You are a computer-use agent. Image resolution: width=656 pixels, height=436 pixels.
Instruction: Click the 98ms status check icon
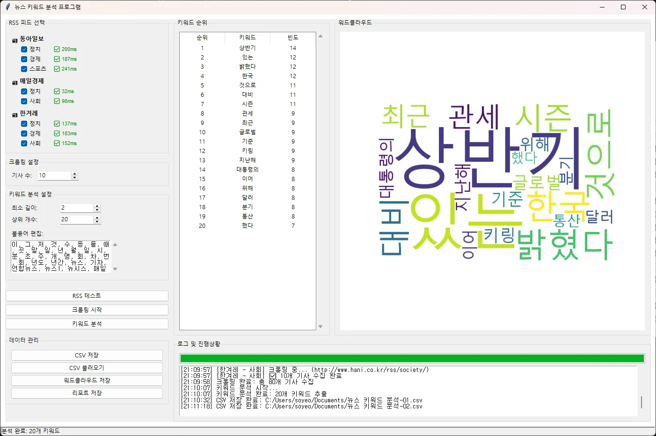(57, 101)
